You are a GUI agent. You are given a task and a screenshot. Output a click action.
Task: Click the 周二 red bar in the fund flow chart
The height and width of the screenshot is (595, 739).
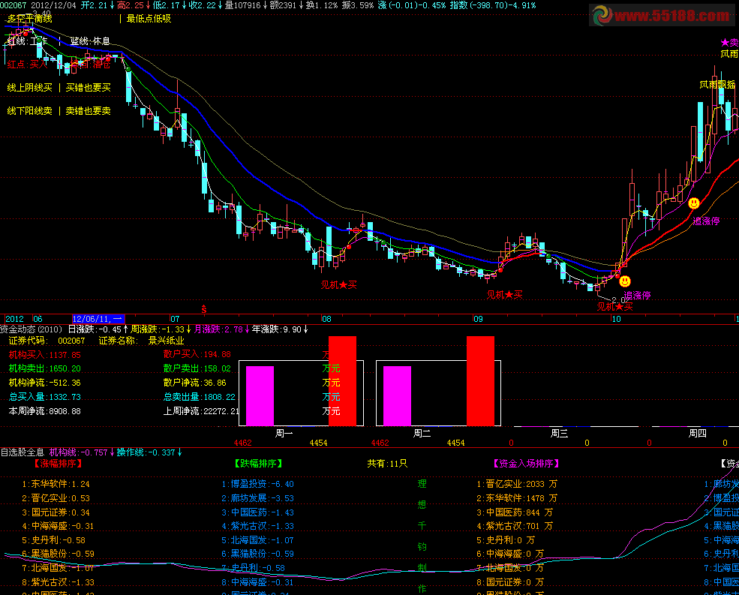(x=480, y=380)
